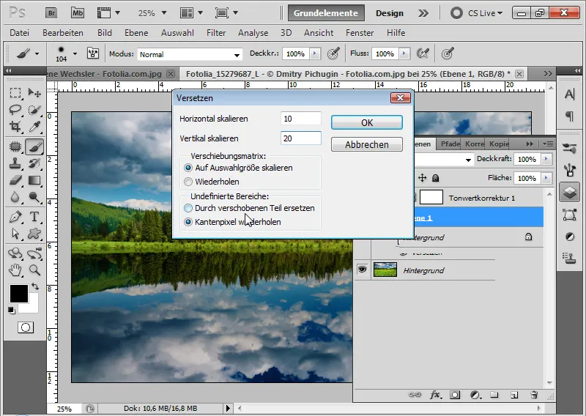Toggle lock all for layer
586x416 pixels.
(x=435, y=178)
